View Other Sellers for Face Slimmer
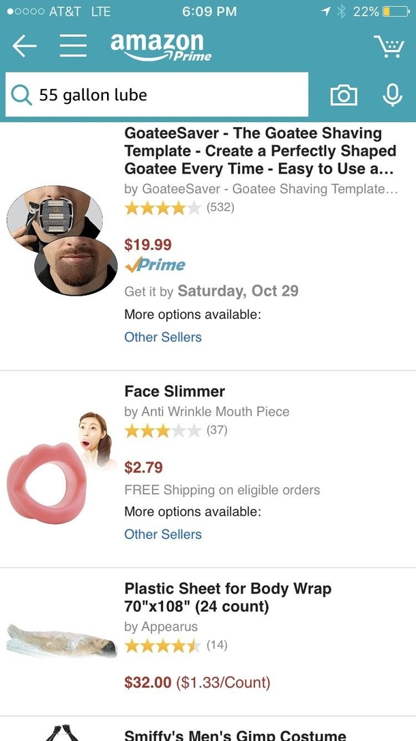The height and width of the screenshot is (741, 416). point(163,534)
